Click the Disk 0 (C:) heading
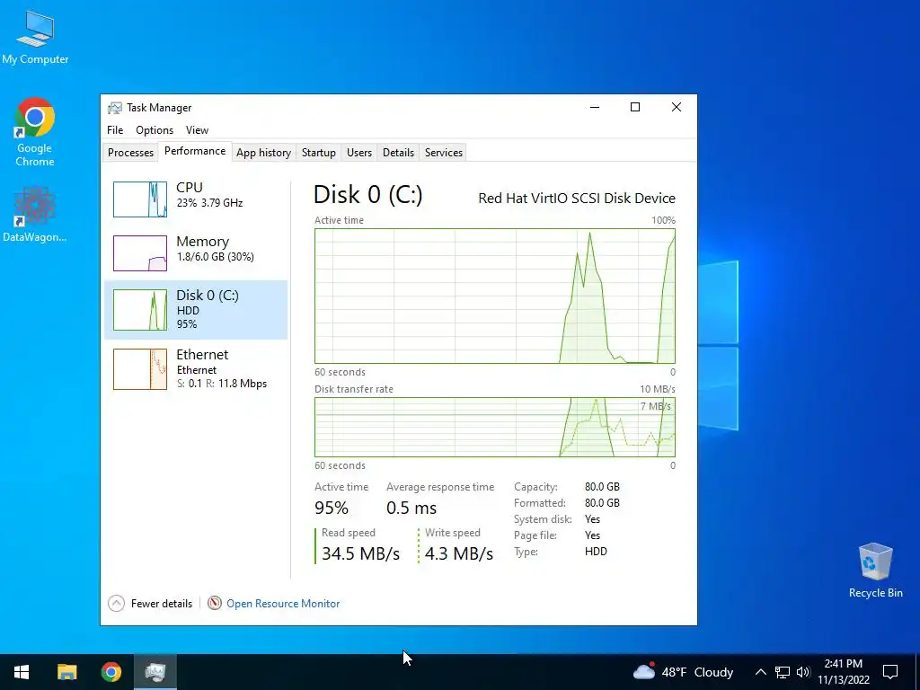920x690 pixels. [367, 195]
